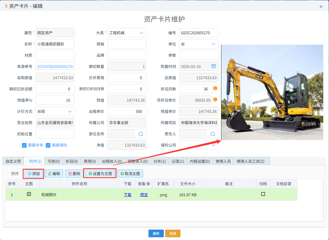The height and width of the screenshot is (240, 329).
Task: Click the excavator main image thumbnail
Action: pyautogui.click(x=272, y=92)
